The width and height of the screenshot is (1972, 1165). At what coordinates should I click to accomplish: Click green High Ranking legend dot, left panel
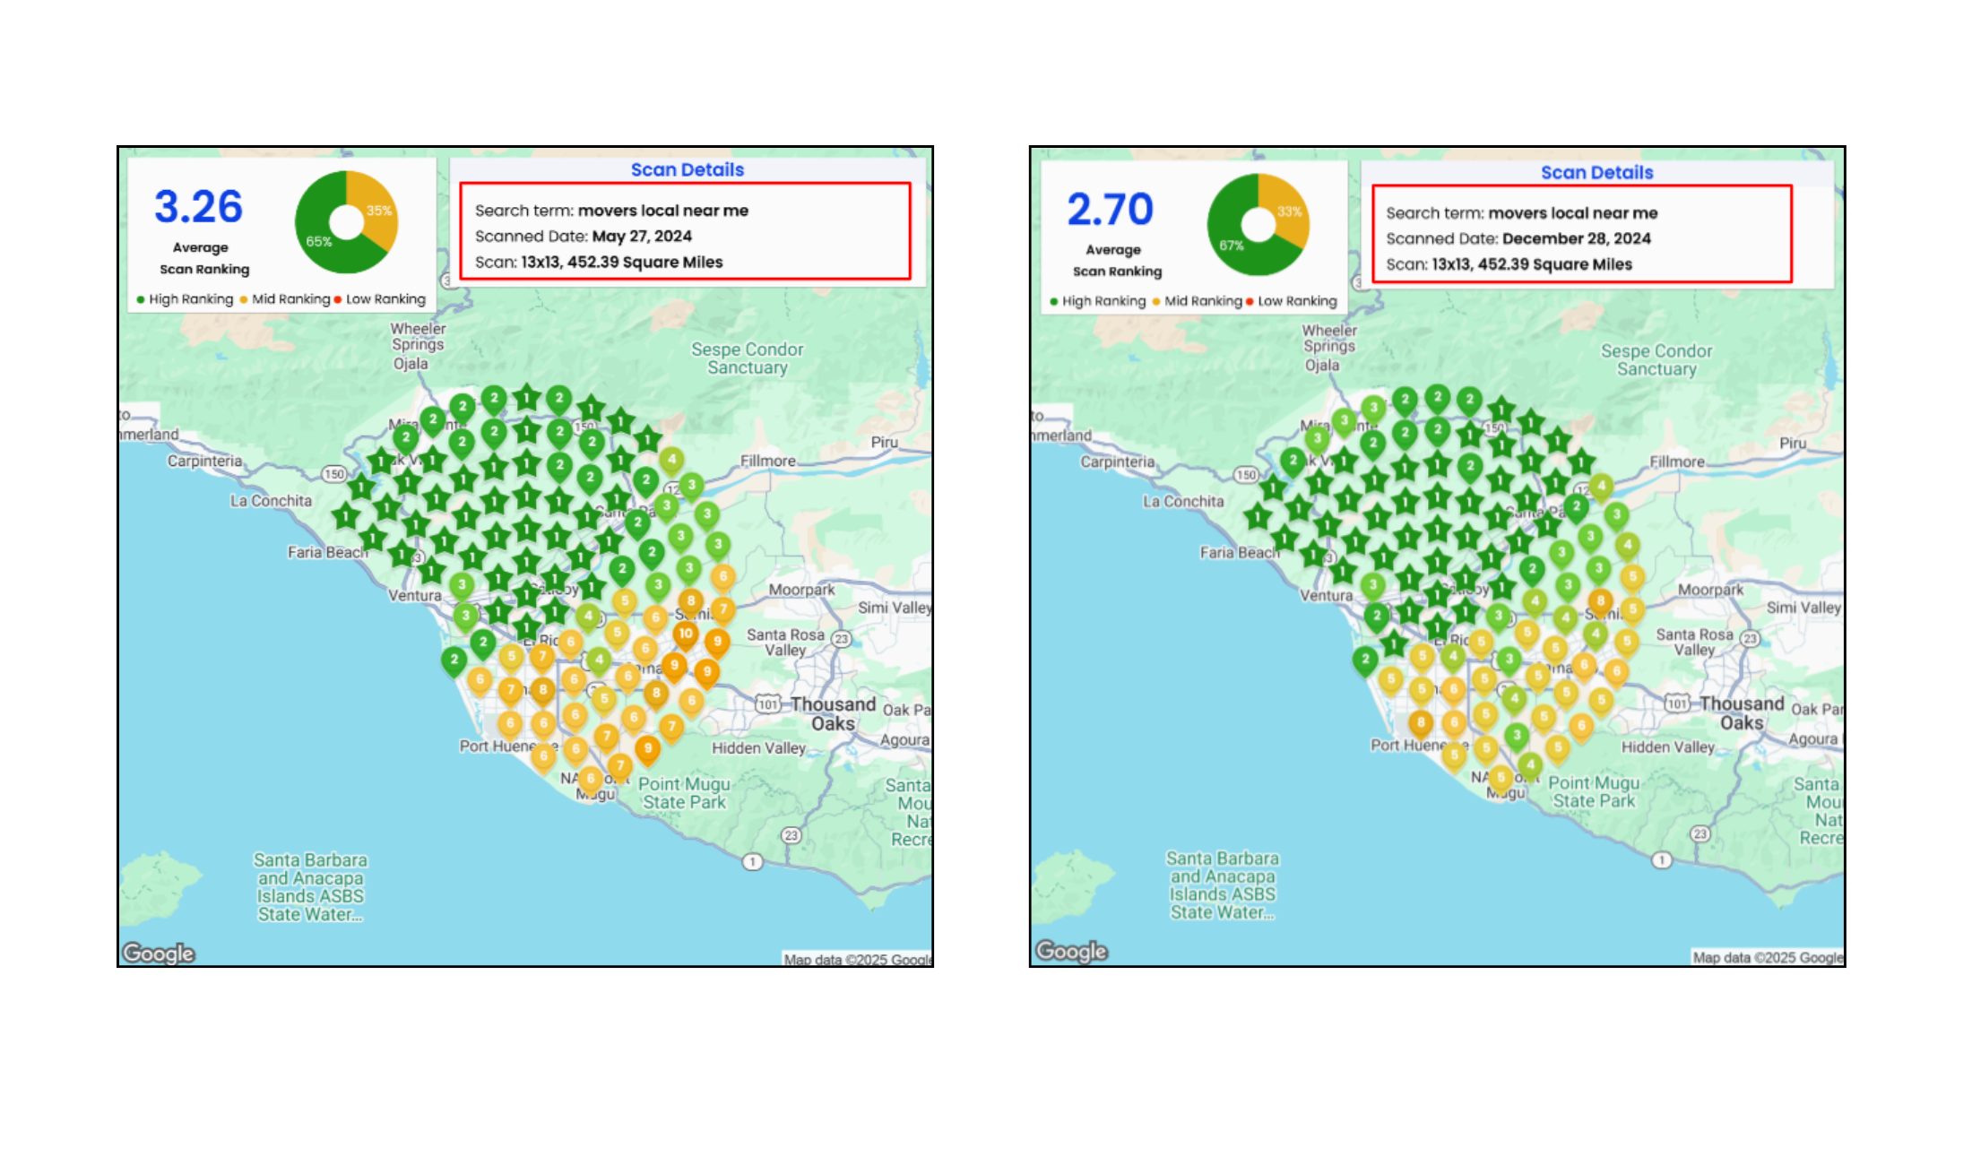tap(141, 299)
